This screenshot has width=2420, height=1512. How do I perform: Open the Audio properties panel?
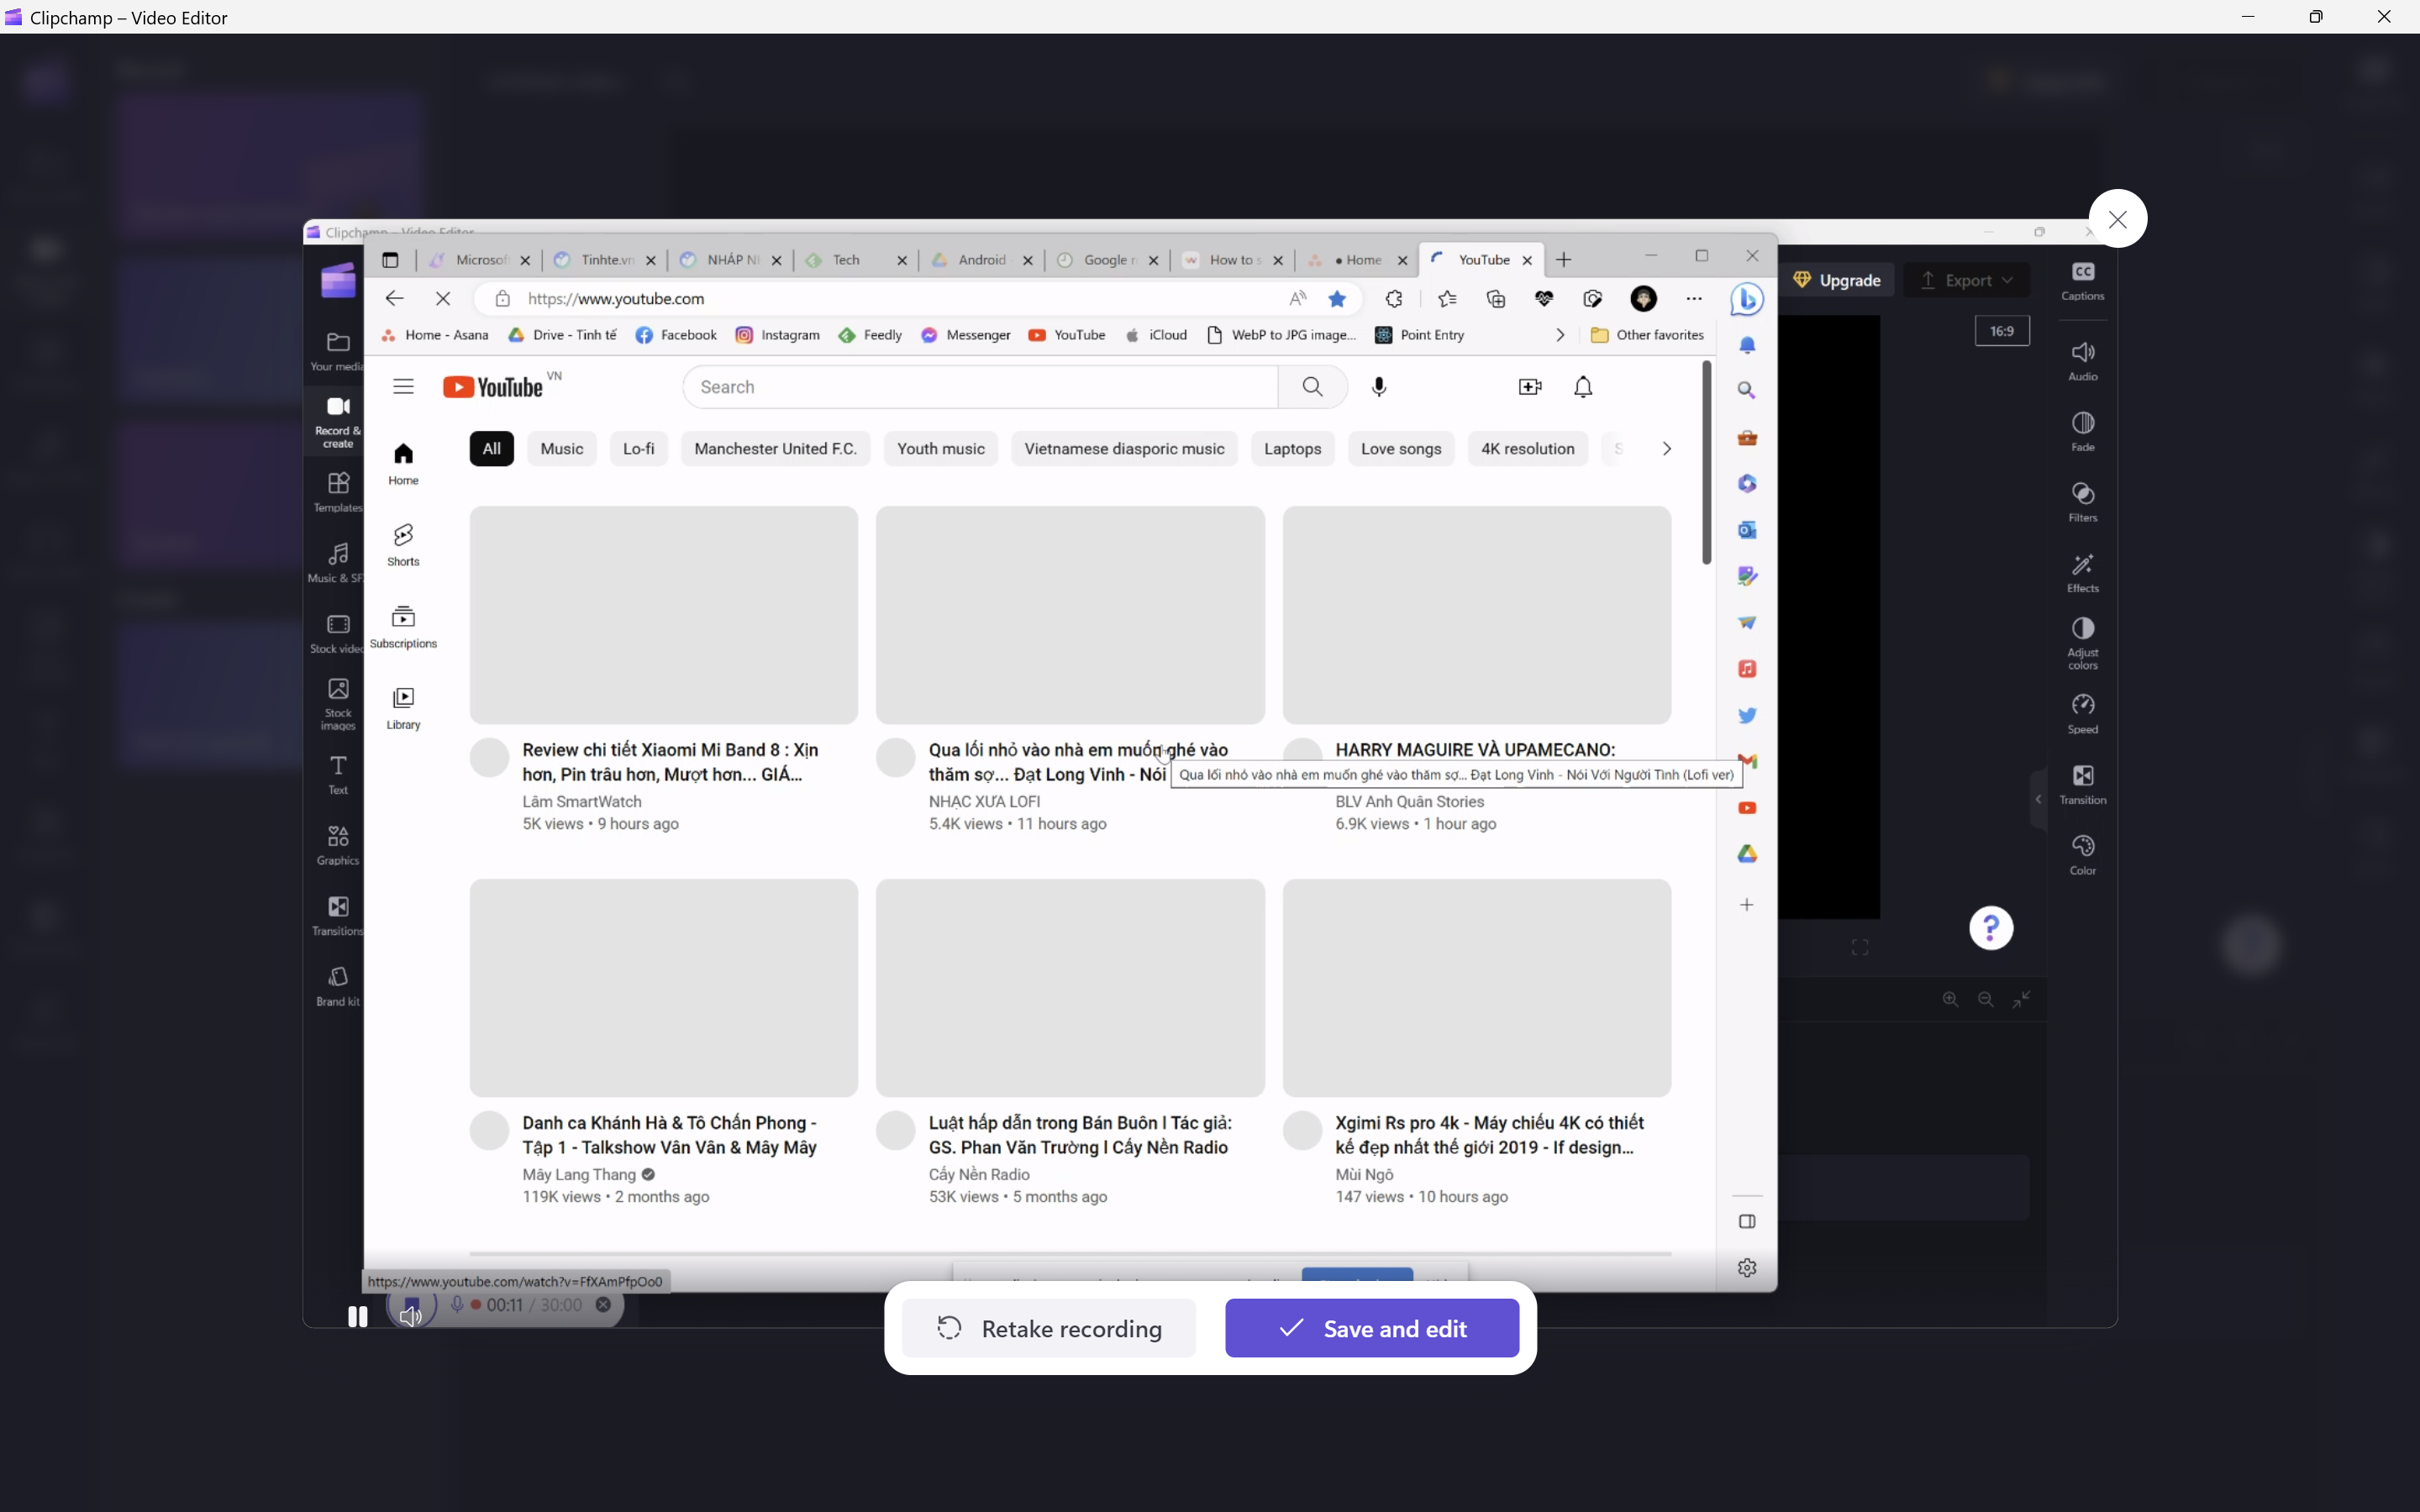pyautogui.click(x=2083, y=361)
